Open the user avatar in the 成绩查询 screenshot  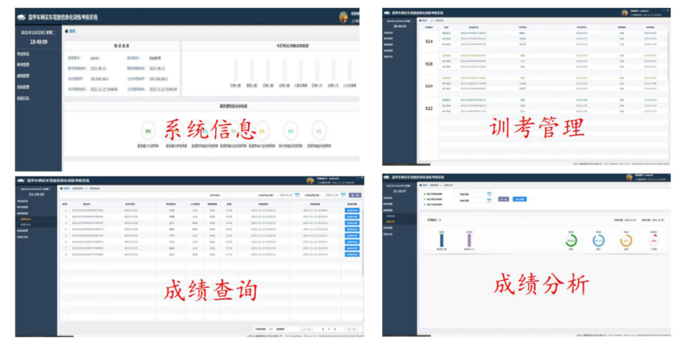(310, 181)
